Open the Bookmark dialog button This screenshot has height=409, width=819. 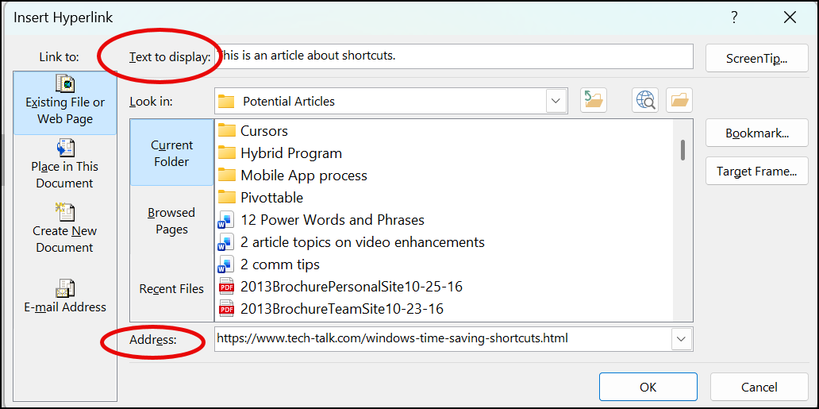click(757, 133)
